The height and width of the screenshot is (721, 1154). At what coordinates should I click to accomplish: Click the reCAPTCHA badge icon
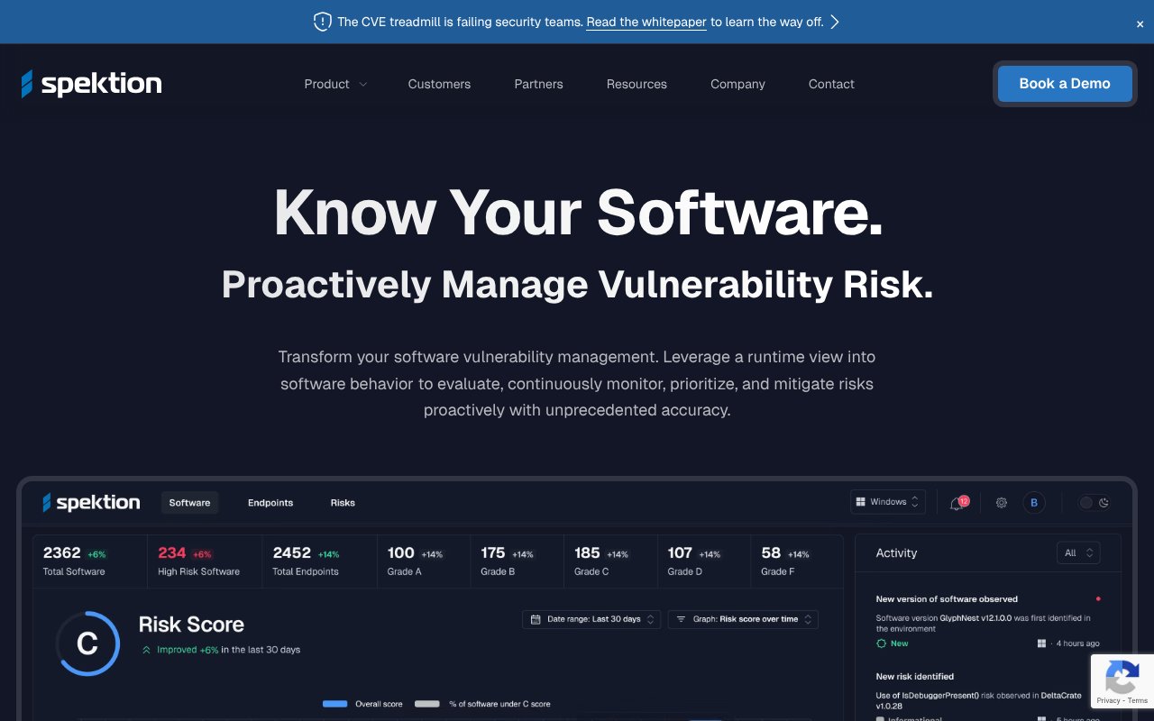point(1122,676)
